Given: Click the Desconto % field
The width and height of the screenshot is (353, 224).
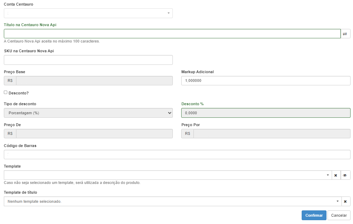Looking at the screenshot, I should pyautogui.click(x=266, y=113).
